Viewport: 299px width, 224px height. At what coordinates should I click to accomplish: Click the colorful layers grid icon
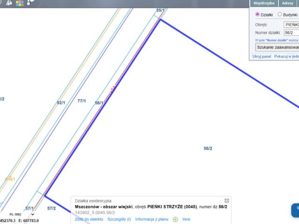pyautogui.click(x=20, y=3)
